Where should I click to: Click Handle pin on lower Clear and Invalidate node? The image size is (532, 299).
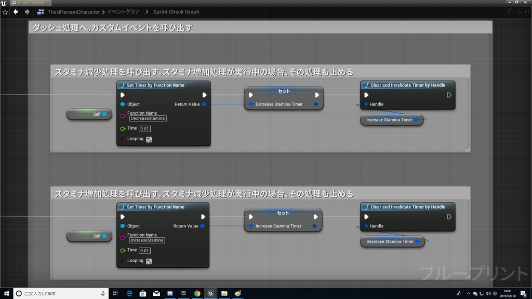point(366,226)
